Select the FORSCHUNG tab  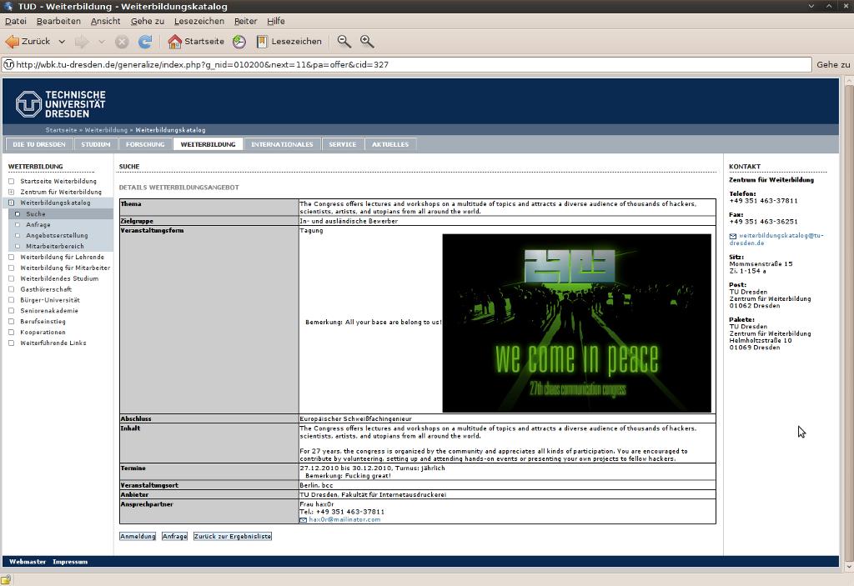click(x=145, y=144)
